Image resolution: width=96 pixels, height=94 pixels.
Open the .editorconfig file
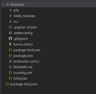tap(23, 33)
